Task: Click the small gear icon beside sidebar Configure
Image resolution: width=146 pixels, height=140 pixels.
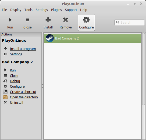Action: [x=5, y=86]
